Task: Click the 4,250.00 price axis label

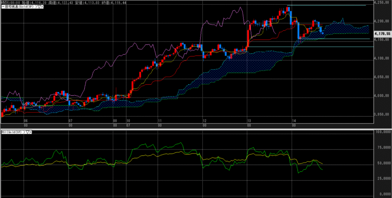Action: pyautogui.click(x=383, y=3)
